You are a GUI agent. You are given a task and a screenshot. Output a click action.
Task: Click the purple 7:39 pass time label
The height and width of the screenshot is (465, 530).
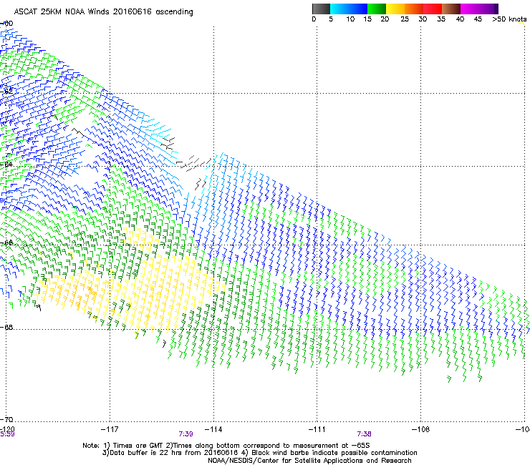coord(186,434)
